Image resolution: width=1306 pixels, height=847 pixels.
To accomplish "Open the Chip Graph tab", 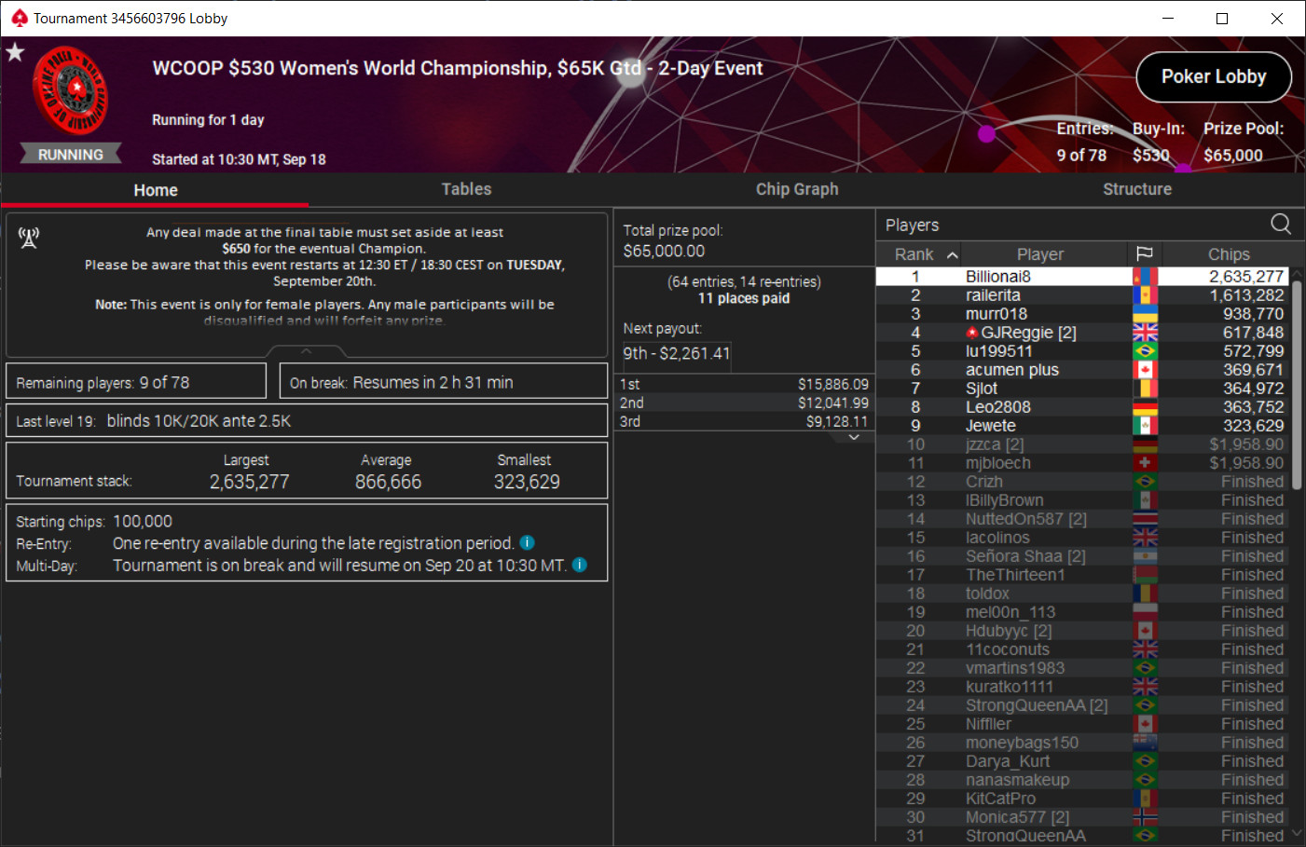I will coord(797,189).
